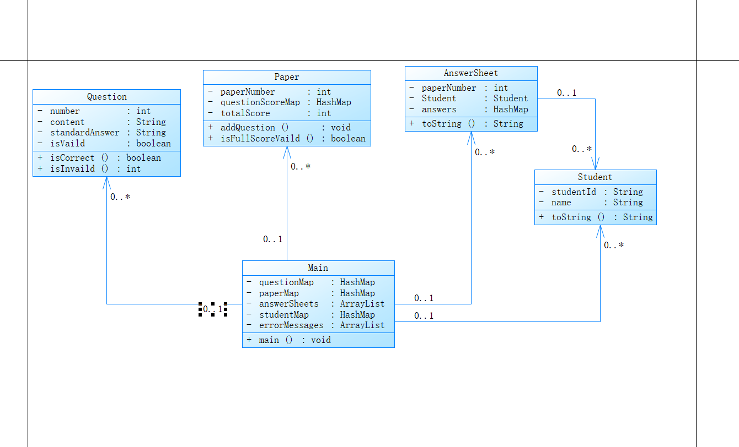Image resolution: width=739 pixels, height=447 pixels.
Task: Select the Student class title
Action: pos(595,177)
